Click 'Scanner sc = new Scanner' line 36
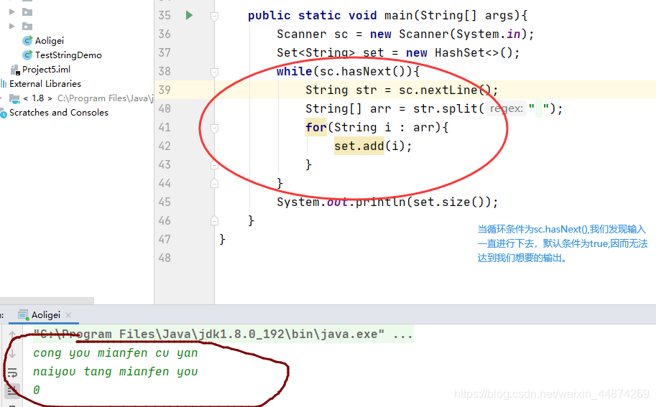Viewport: 656px width, 407px height. (405, 34)
